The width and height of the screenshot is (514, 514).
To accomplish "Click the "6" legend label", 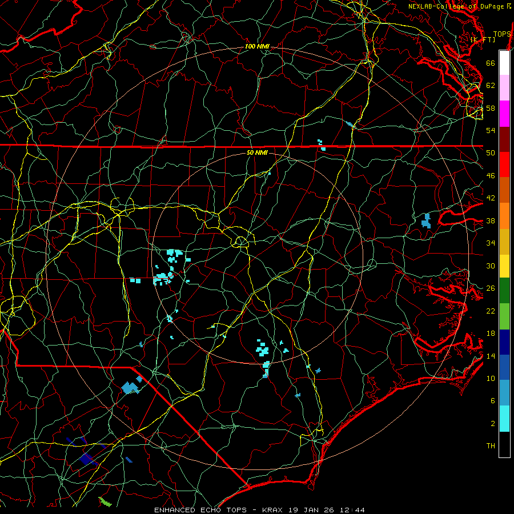I will (492, 400).
